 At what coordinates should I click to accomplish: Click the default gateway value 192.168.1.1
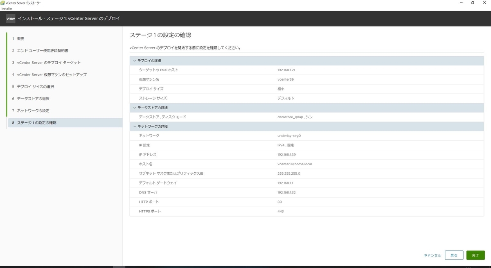coord(285,183)
